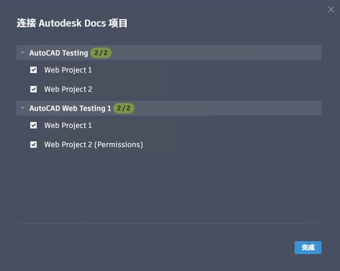
Task: Click empty space in AutoCAD Testing header bar
Action: point(217,53)
